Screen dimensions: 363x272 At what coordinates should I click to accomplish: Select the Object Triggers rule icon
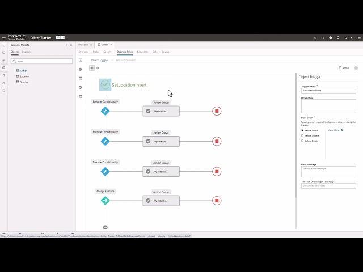pyautogui.click(x=81, y=60)
